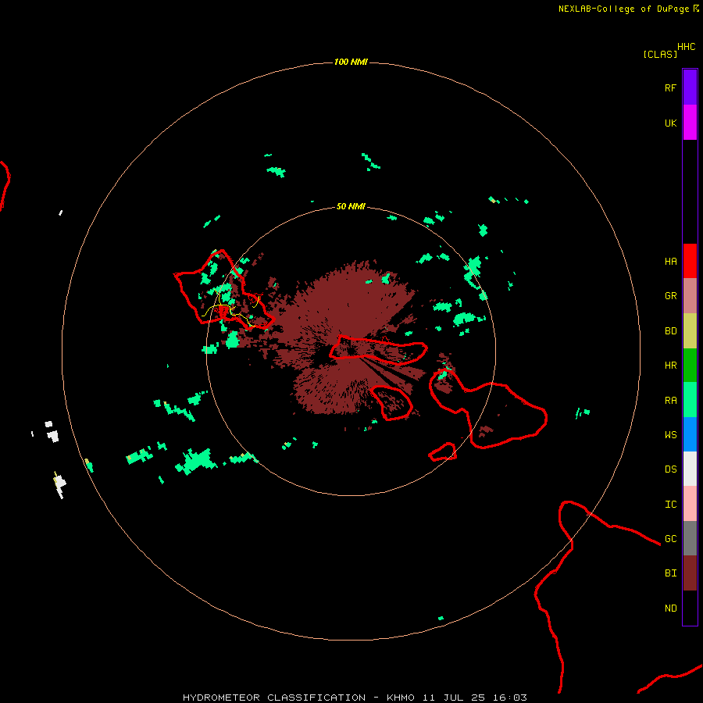The height and width of the screenshot is (703, 703).
Task: Click the BD legend label
Action: tap(670, 331)
